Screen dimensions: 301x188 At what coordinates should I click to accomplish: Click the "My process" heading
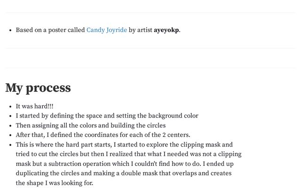coord(38,88)
